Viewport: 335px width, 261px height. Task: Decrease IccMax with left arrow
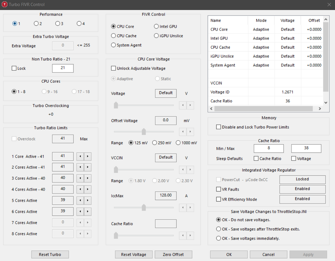pos(183,207)
